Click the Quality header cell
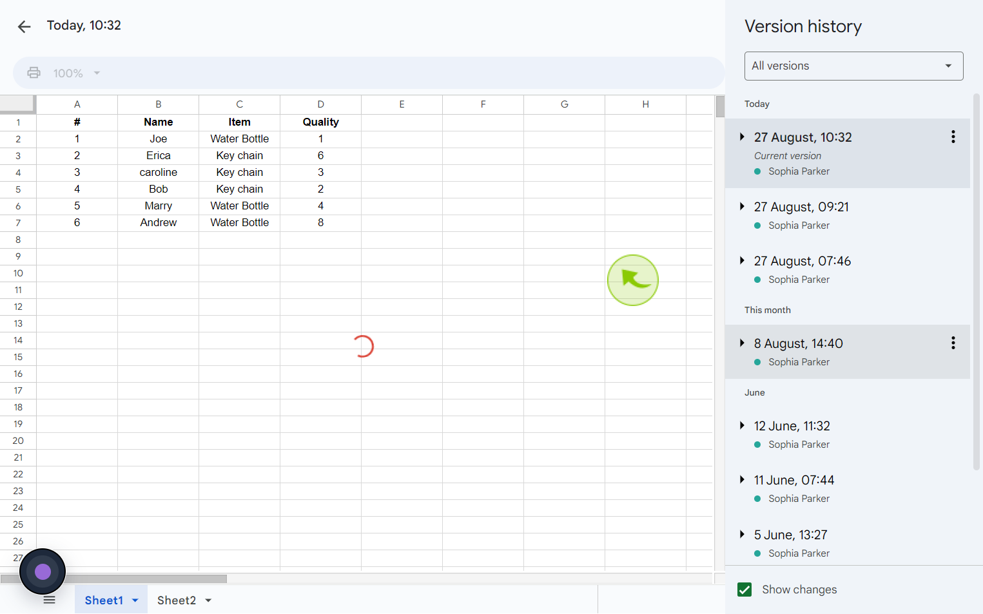Viewport: 983px width, 614px height. click(x=320, y=122)
